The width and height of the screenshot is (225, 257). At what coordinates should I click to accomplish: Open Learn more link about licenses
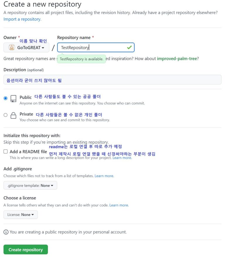click(119, 205)
